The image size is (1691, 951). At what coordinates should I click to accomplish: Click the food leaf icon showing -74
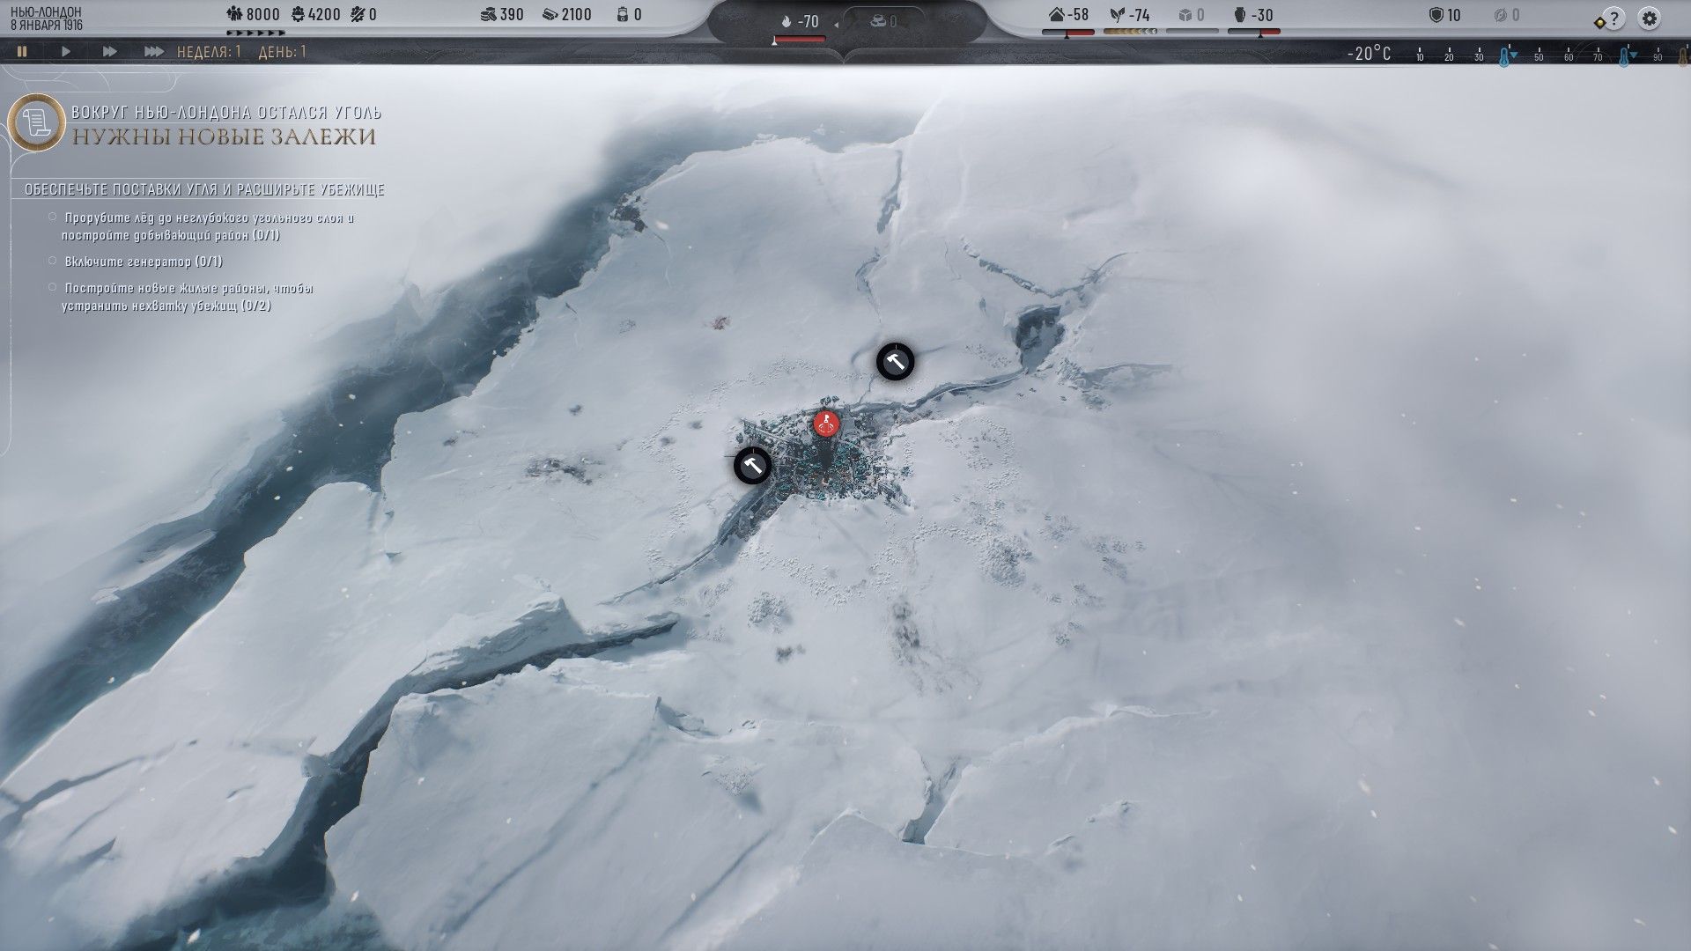coord(1118,15)
